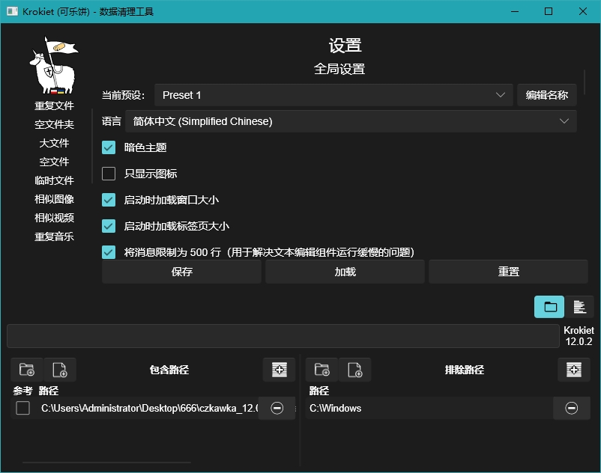Image resolution: width=601 pixels, height=473 pixels.
Task: Click Krokiet 12.0.2 version label
Action: pos(579,336)
